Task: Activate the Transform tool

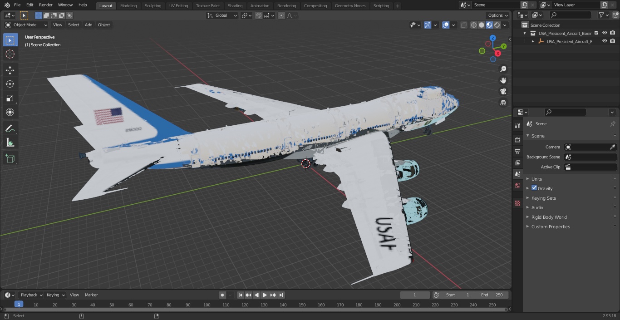Action: tap(10, 112)
